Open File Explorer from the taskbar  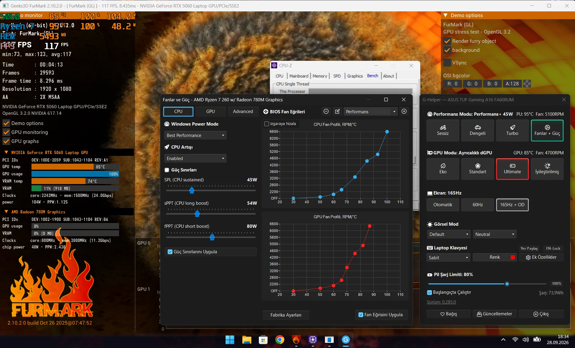(247, 340)
